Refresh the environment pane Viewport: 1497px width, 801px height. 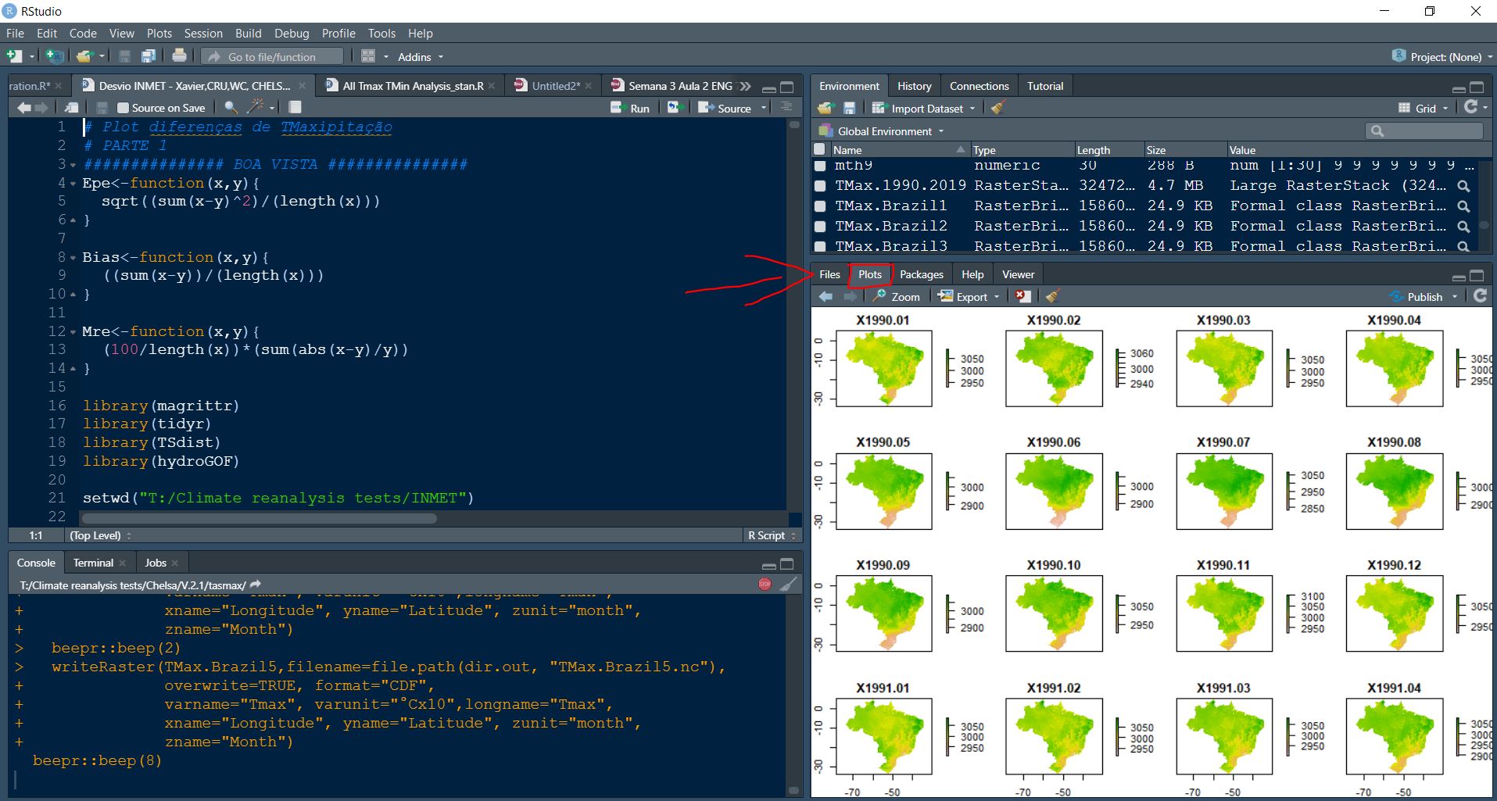tap(1471, 107)
